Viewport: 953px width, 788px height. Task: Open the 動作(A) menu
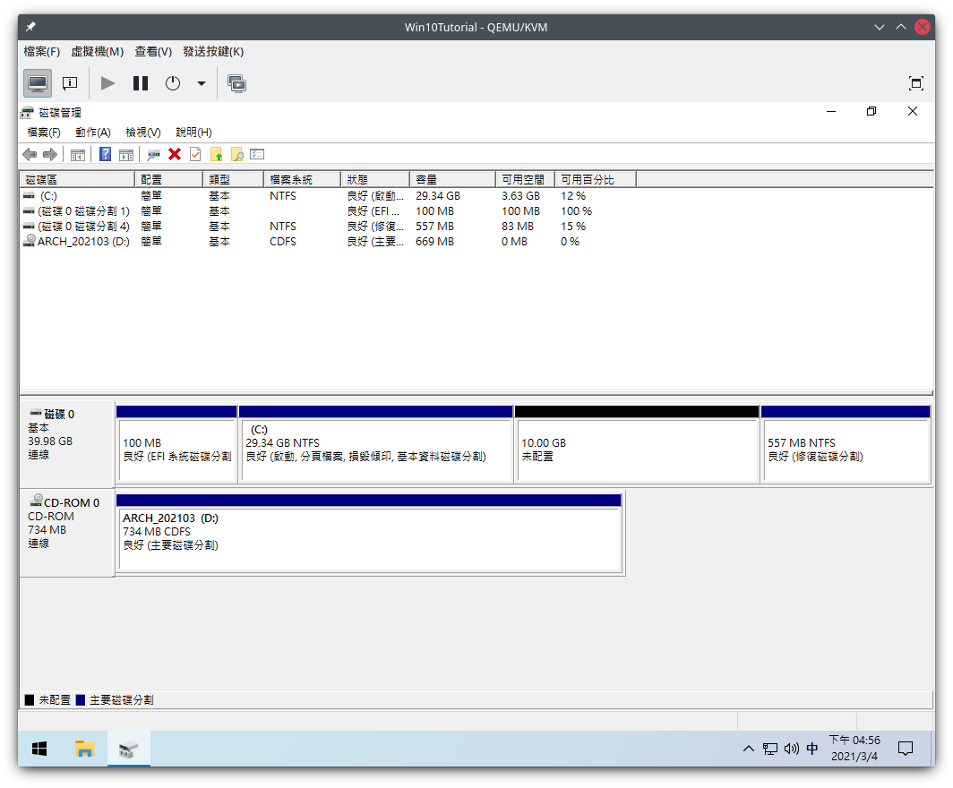pos(93,133)
